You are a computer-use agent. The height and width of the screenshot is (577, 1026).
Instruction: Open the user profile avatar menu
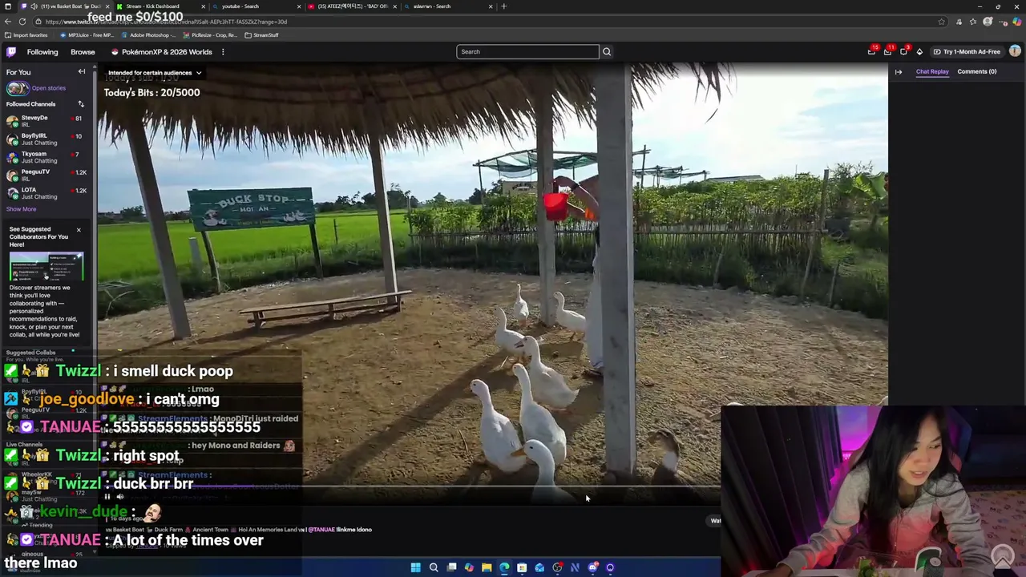tap(1015, 51)
